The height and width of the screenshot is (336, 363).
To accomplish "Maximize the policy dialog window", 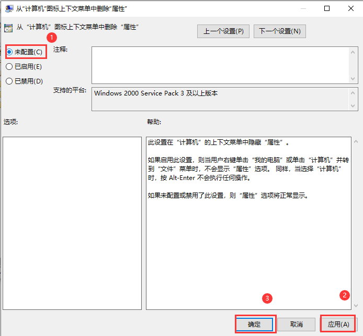I will tap(327, 8).
